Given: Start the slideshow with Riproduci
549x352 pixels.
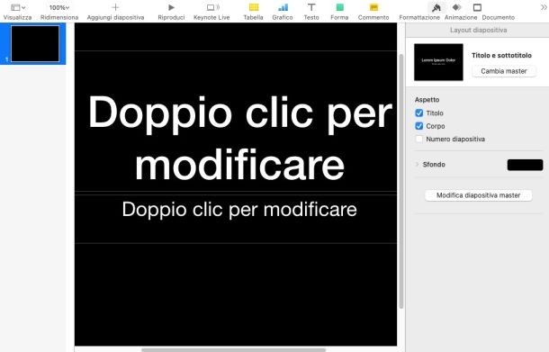Looking at the screenshot, I should click(x=171, y=7).
